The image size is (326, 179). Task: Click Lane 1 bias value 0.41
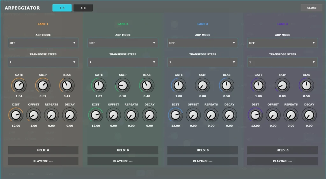tap(67, 96)
